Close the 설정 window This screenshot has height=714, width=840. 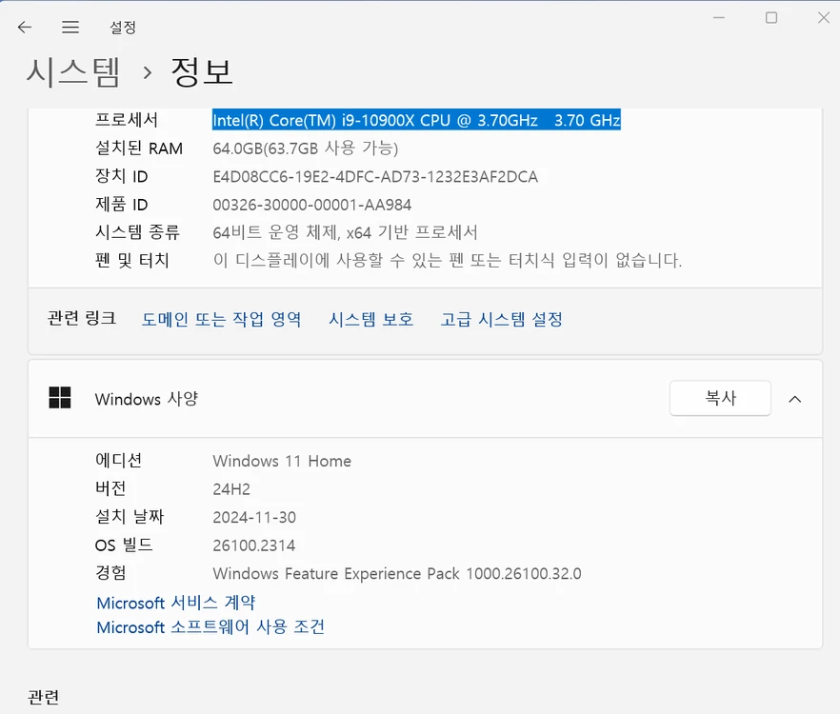(x=824, y=18)
